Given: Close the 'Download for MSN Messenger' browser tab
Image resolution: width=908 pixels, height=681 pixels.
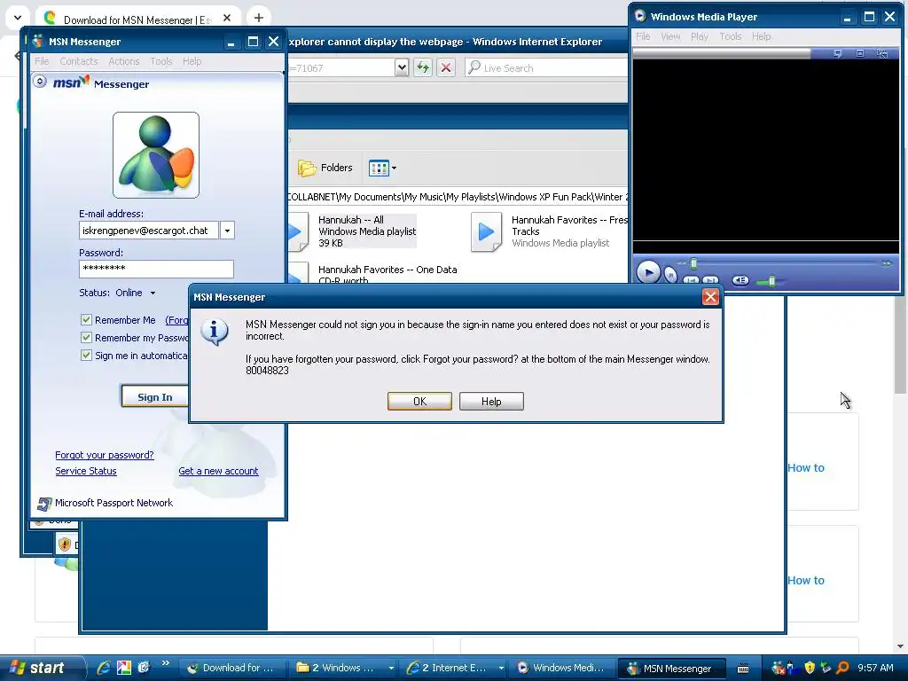Looking at the screenshot, I should [x=227, y=18].
